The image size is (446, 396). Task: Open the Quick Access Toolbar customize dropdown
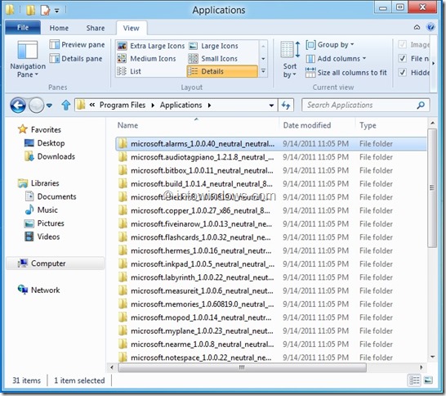pyautogui.click(x=57, y=11)
